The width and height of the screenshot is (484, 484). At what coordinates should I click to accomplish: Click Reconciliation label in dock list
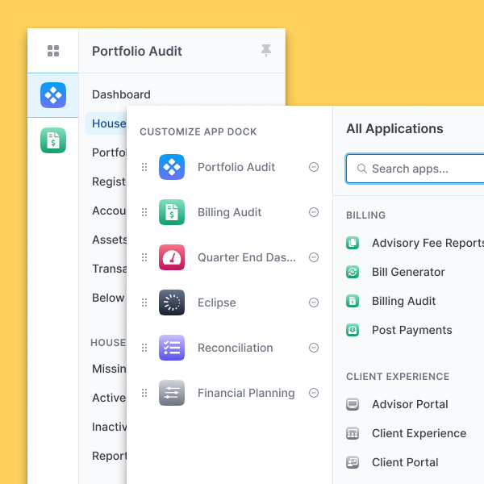coord(236,348)
